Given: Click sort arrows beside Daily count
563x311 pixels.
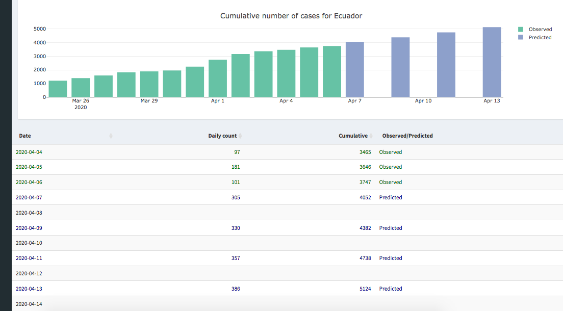Looking at the screenshot, I should tap(240, 136).
